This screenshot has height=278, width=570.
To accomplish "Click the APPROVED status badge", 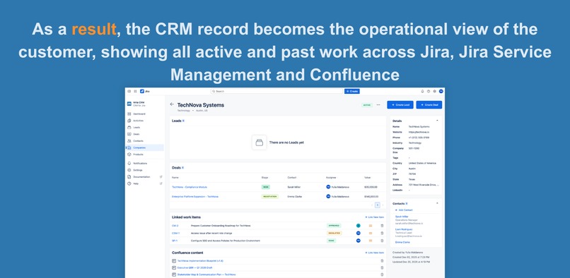I will [334, 225].
